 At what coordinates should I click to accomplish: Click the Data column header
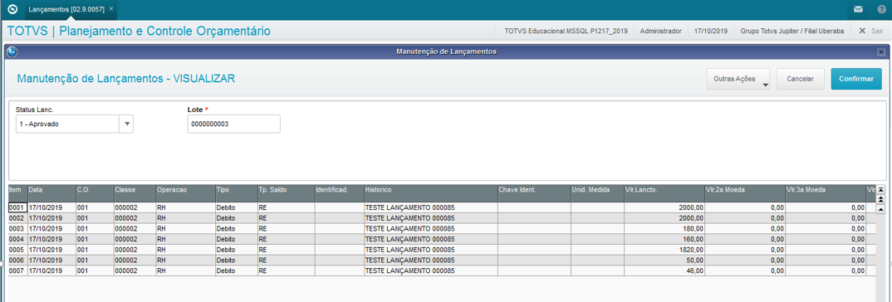click(51, 192)
